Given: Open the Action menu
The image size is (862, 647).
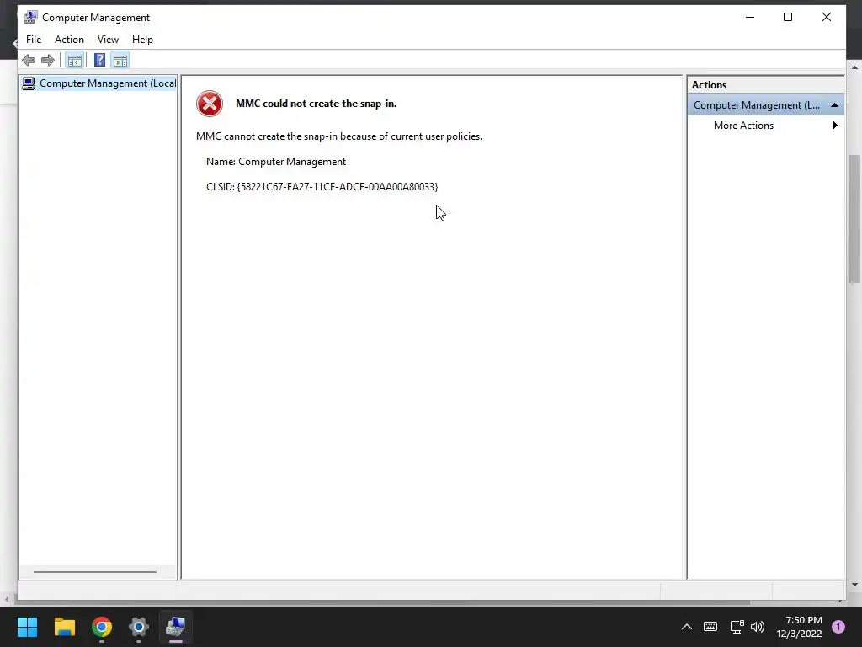Looking at the screenshot, I should 69,40.
